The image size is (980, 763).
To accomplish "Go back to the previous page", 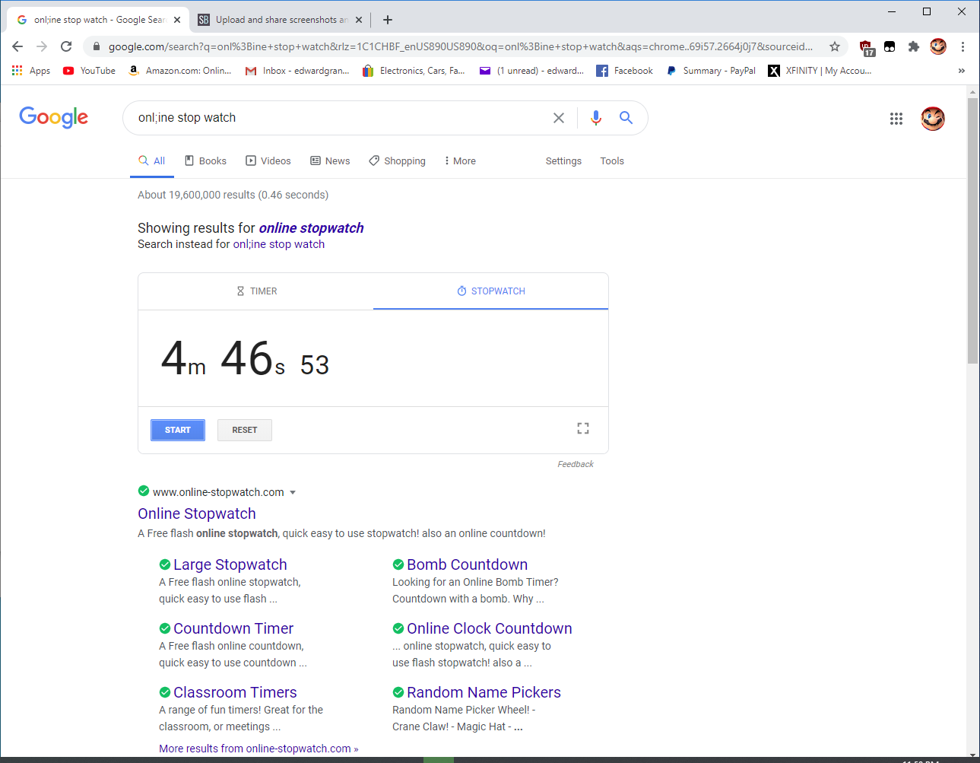I will tap(17, 46).
